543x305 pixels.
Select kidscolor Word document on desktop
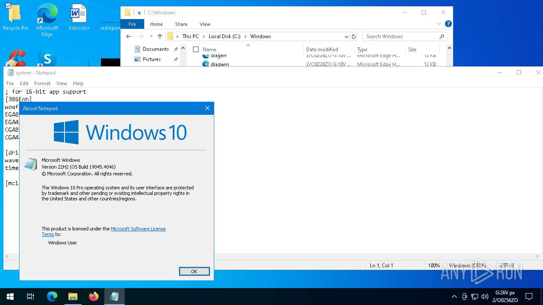(x=79, y=17)
